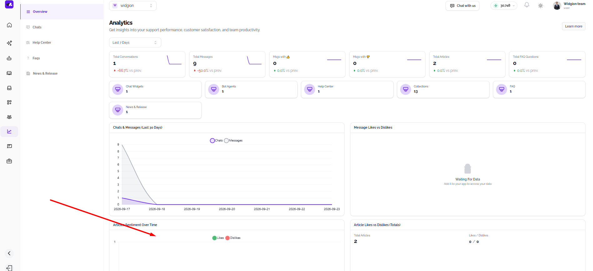Open the Collections stat card
593x271 pixels.
(443, 89)
